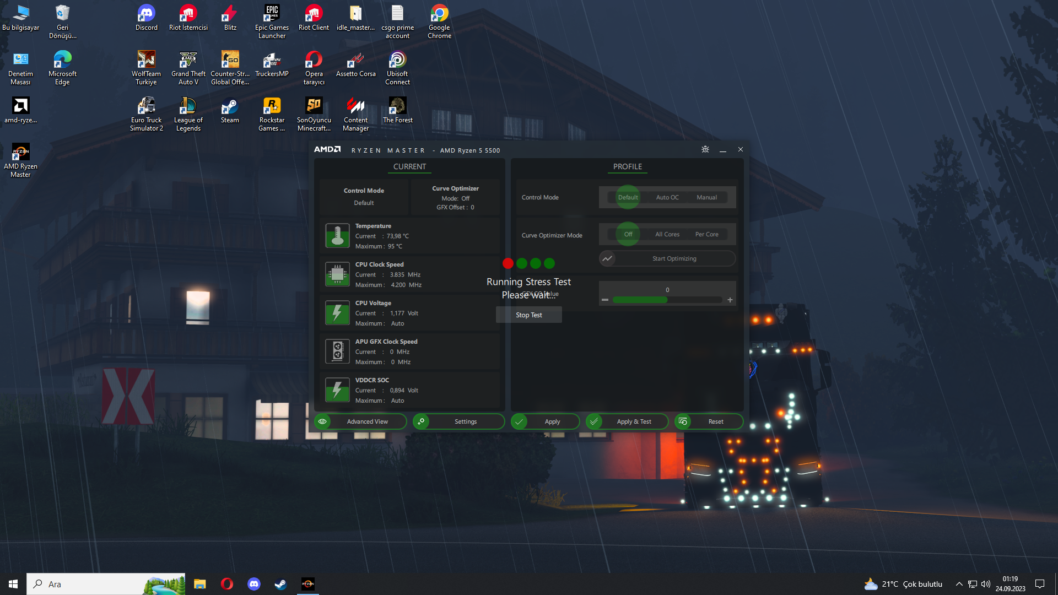This screenshot has height=595, width=1058.
Task: Click the wrench icon beside Settings
Action: point(421,421)
